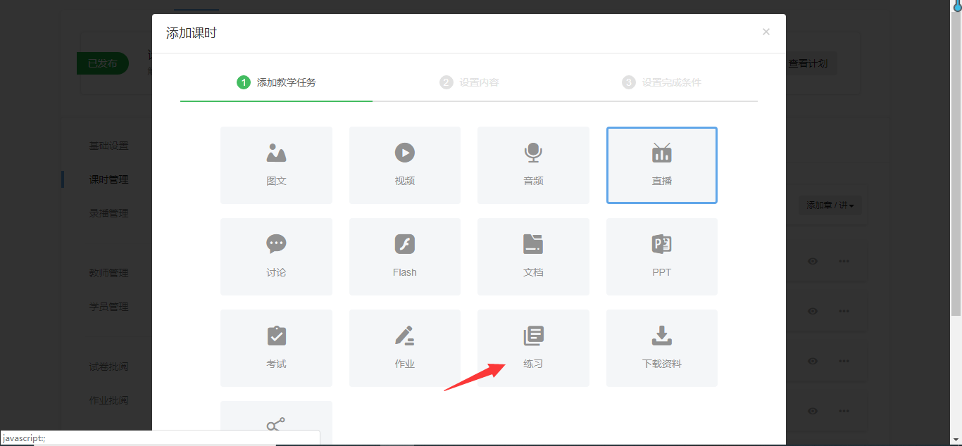Expand the 添加章 / 讲 dropdown
962x446 pixels.
(830, 205)
